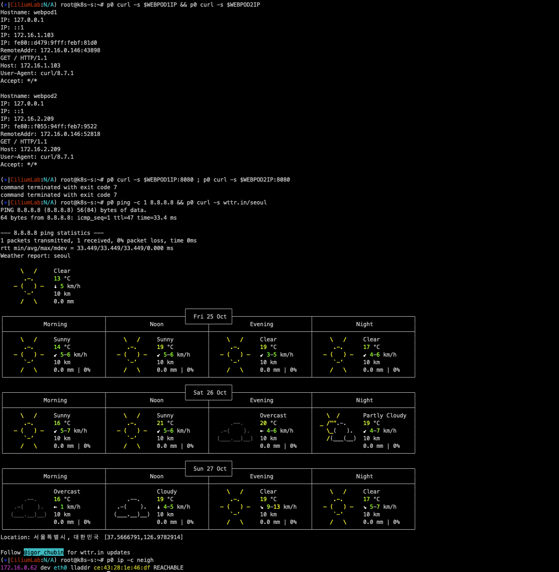Click the 'eth0' interface name
This screenshot has height=572, width=559.
[x=60, y=568]
